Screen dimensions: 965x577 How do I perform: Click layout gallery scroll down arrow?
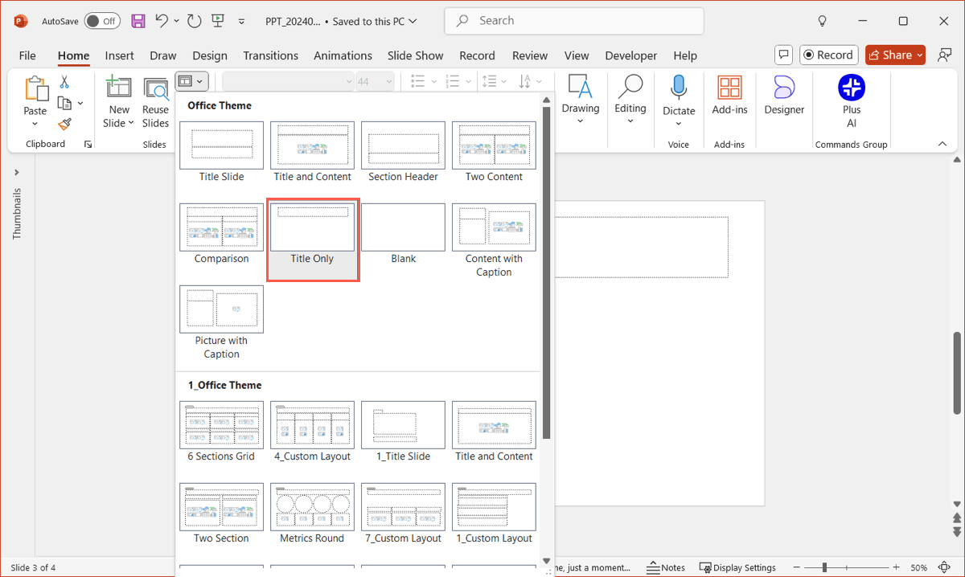tap(547, 560)
